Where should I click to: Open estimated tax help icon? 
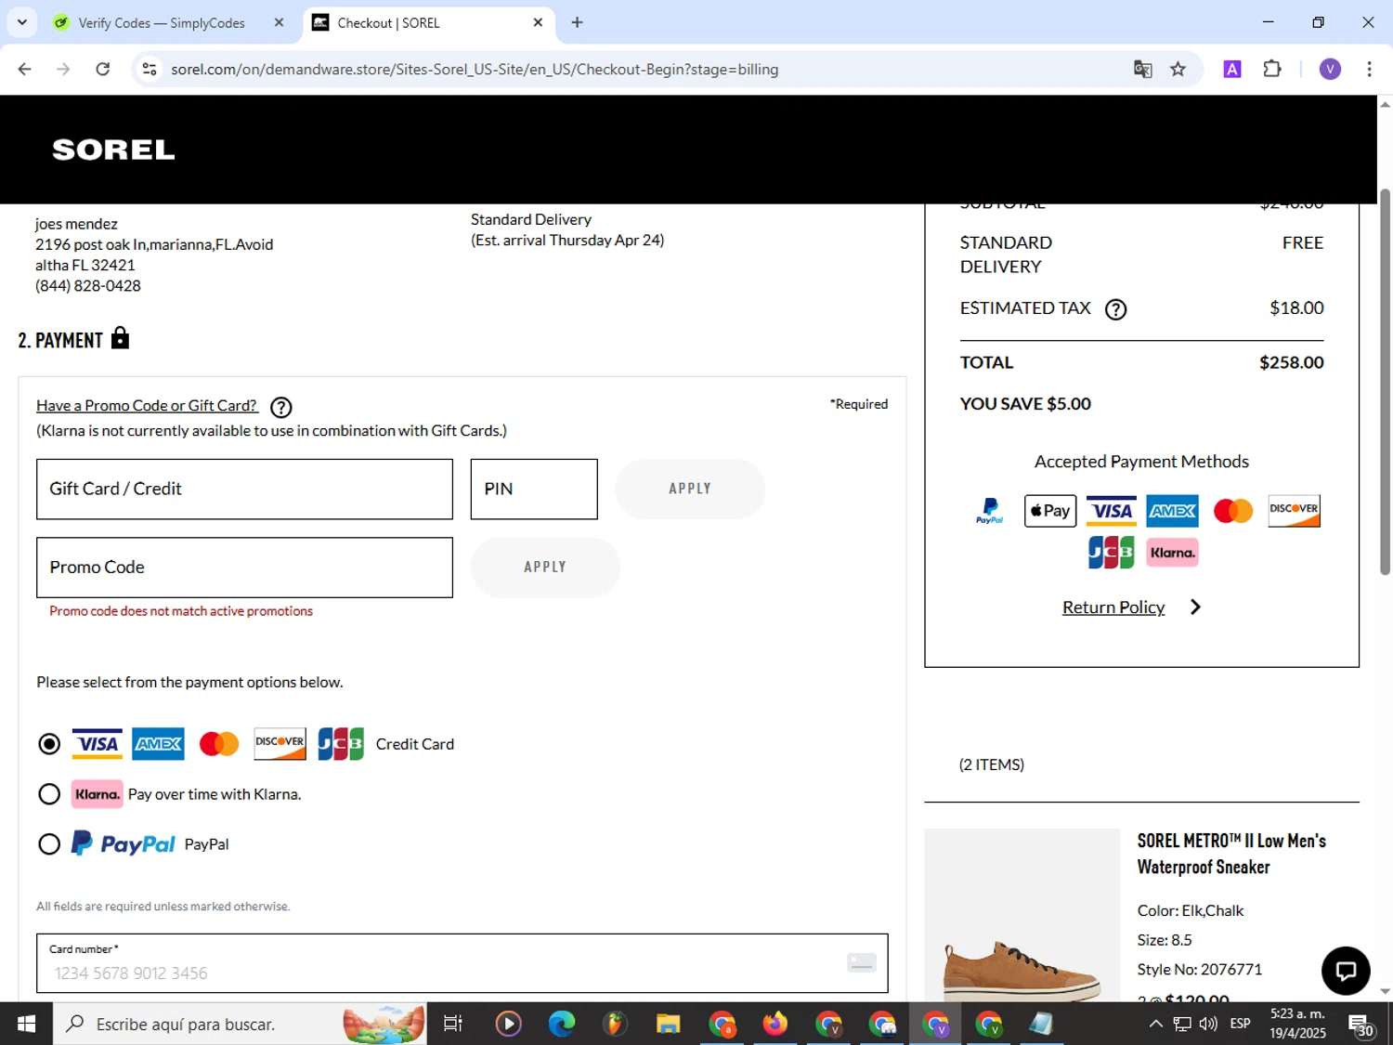[x=1115, y=309]
